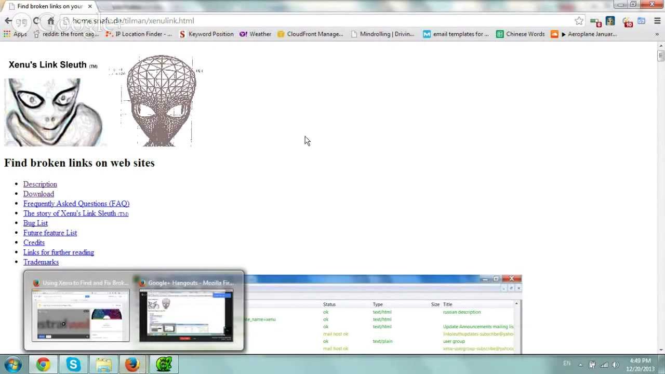The height and width of the screenshot is (374, 665).
Task: Click the 'user group' title cell
Action: point(454,341)
